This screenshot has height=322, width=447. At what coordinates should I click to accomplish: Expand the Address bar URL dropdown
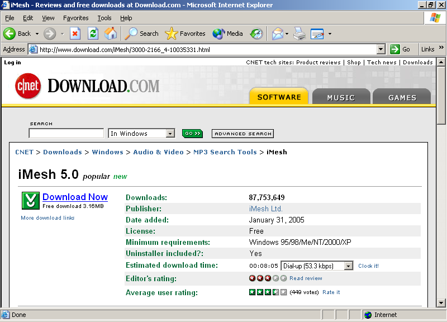pyautogui.click(x=381, y=49)
